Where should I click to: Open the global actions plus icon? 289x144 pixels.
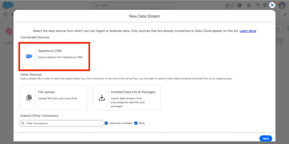(x=239, y=5)
